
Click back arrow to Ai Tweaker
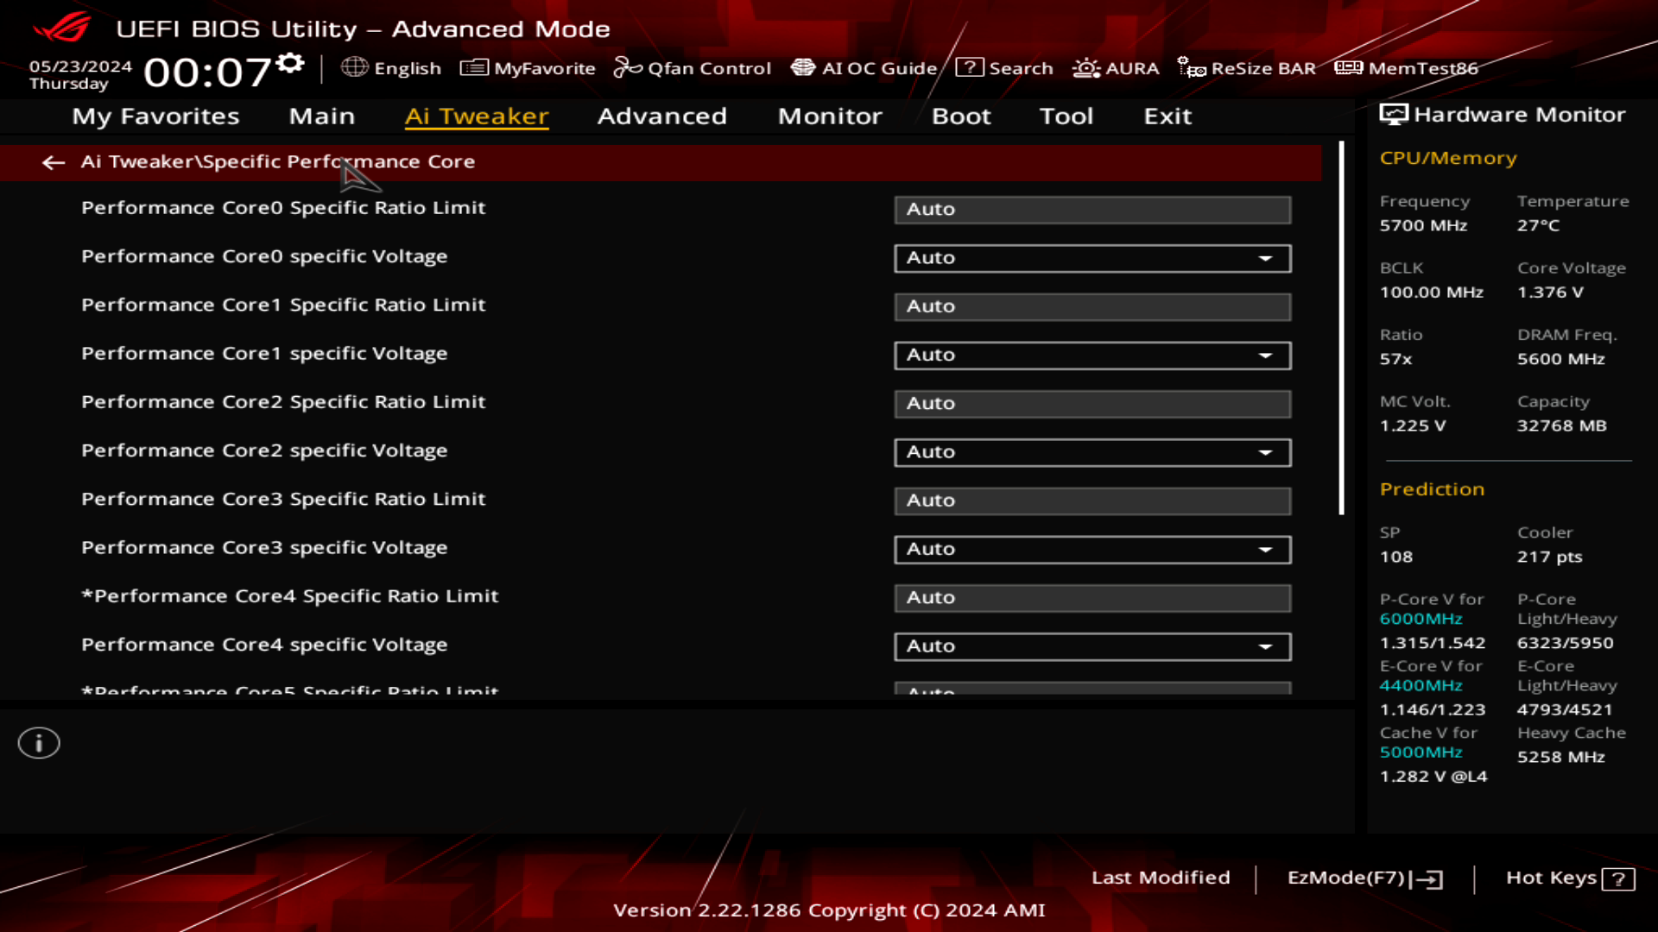coord(53,161)
